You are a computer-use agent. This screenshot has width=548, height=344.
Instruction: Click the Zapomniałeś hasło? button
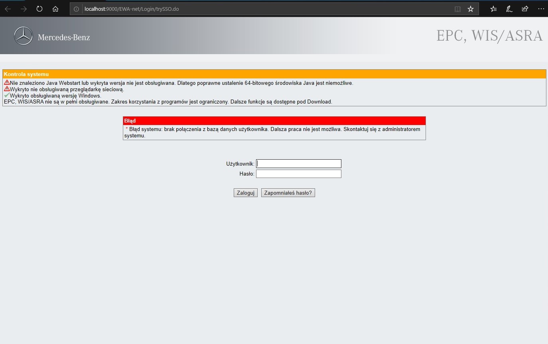tap(288, 193)
